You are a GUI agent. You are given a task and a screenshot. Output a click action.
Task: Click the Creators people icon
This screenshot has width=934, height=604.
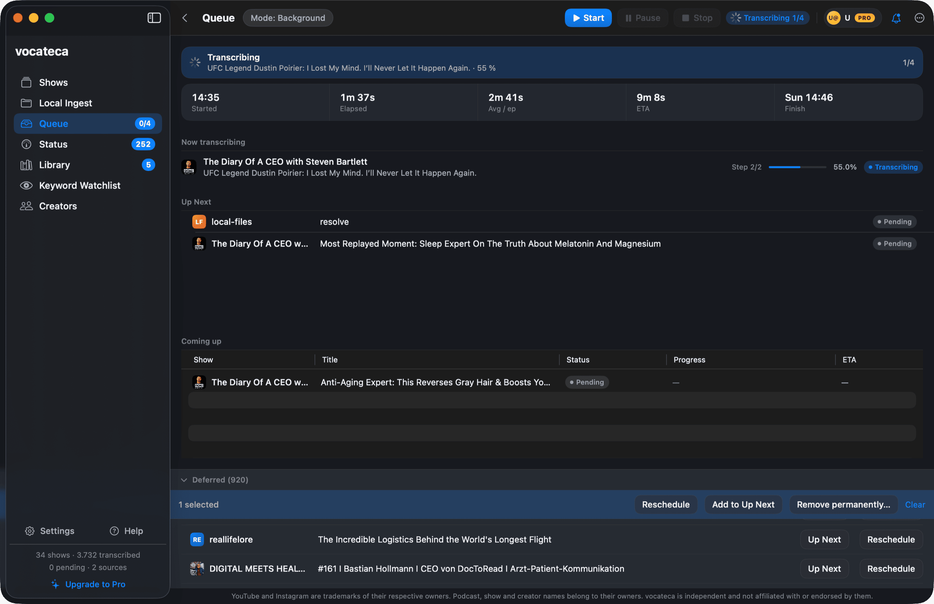(x=26, y=206)
